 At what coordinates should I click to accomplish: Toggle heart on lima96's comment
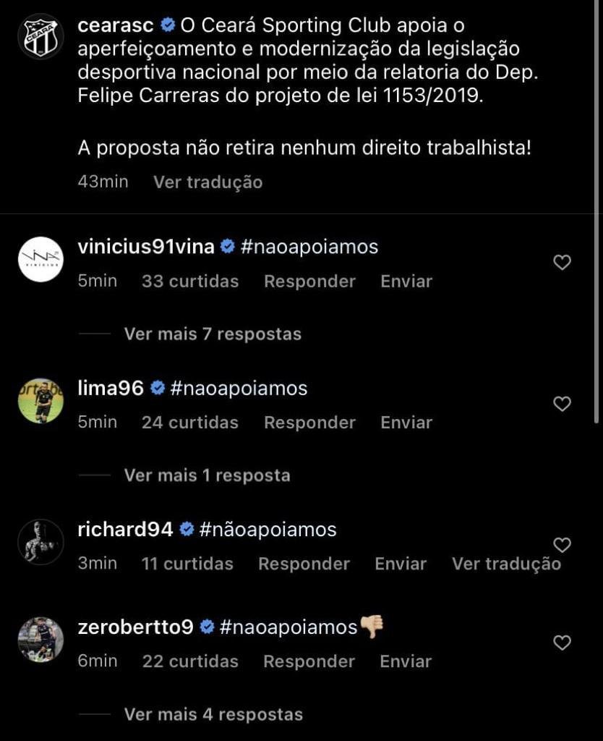[x=562, y=404]
